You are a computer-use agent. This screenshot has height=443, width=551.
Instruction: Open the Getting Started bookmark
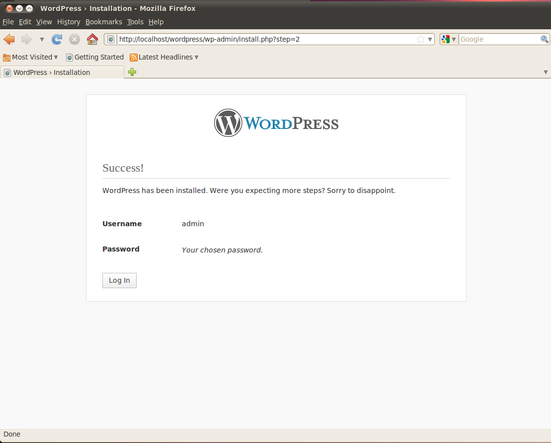click(x=95, y=57)
